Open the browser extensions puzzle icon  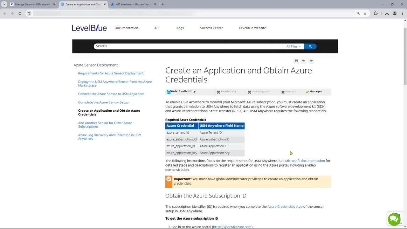pos(376,13)
